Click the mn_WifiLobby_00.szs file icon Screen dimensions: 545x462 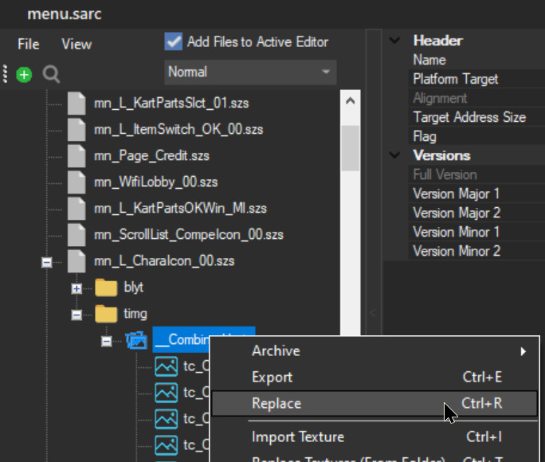[76, 182]
